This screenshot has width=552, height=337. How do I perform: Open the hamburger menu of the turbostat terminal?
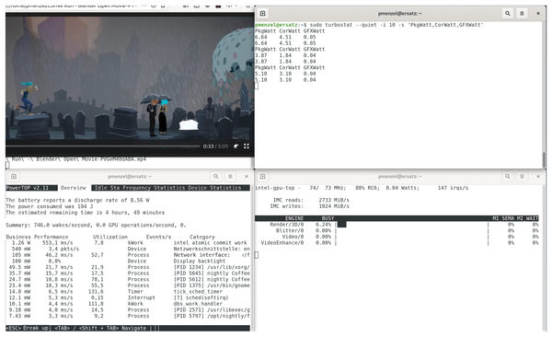pyautogui.click(x=522, y=14)
